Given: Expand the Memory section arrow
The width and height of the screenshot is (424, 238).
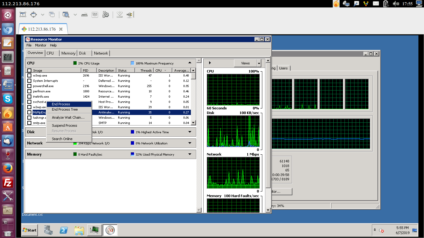Looking at the screenshot, I should (190, 154).
